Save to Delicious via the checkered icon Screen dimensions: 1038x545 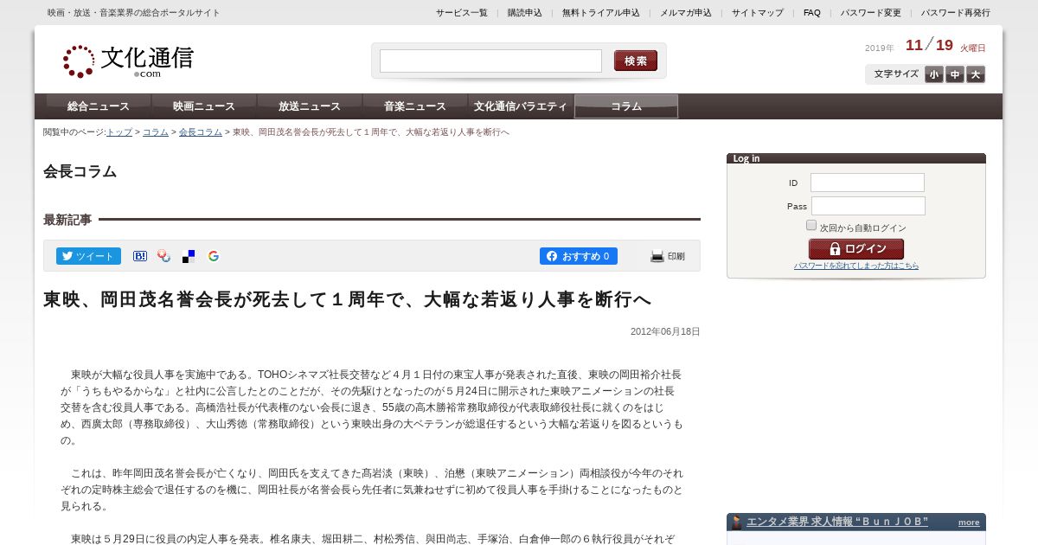[x=189, y=256]
